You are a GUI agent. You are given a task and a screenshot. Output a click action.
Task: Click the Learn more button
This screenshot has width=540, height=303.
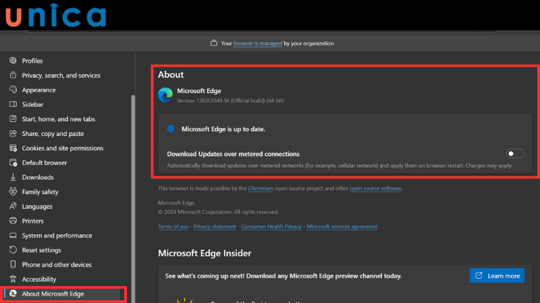(x=497, y=275)
